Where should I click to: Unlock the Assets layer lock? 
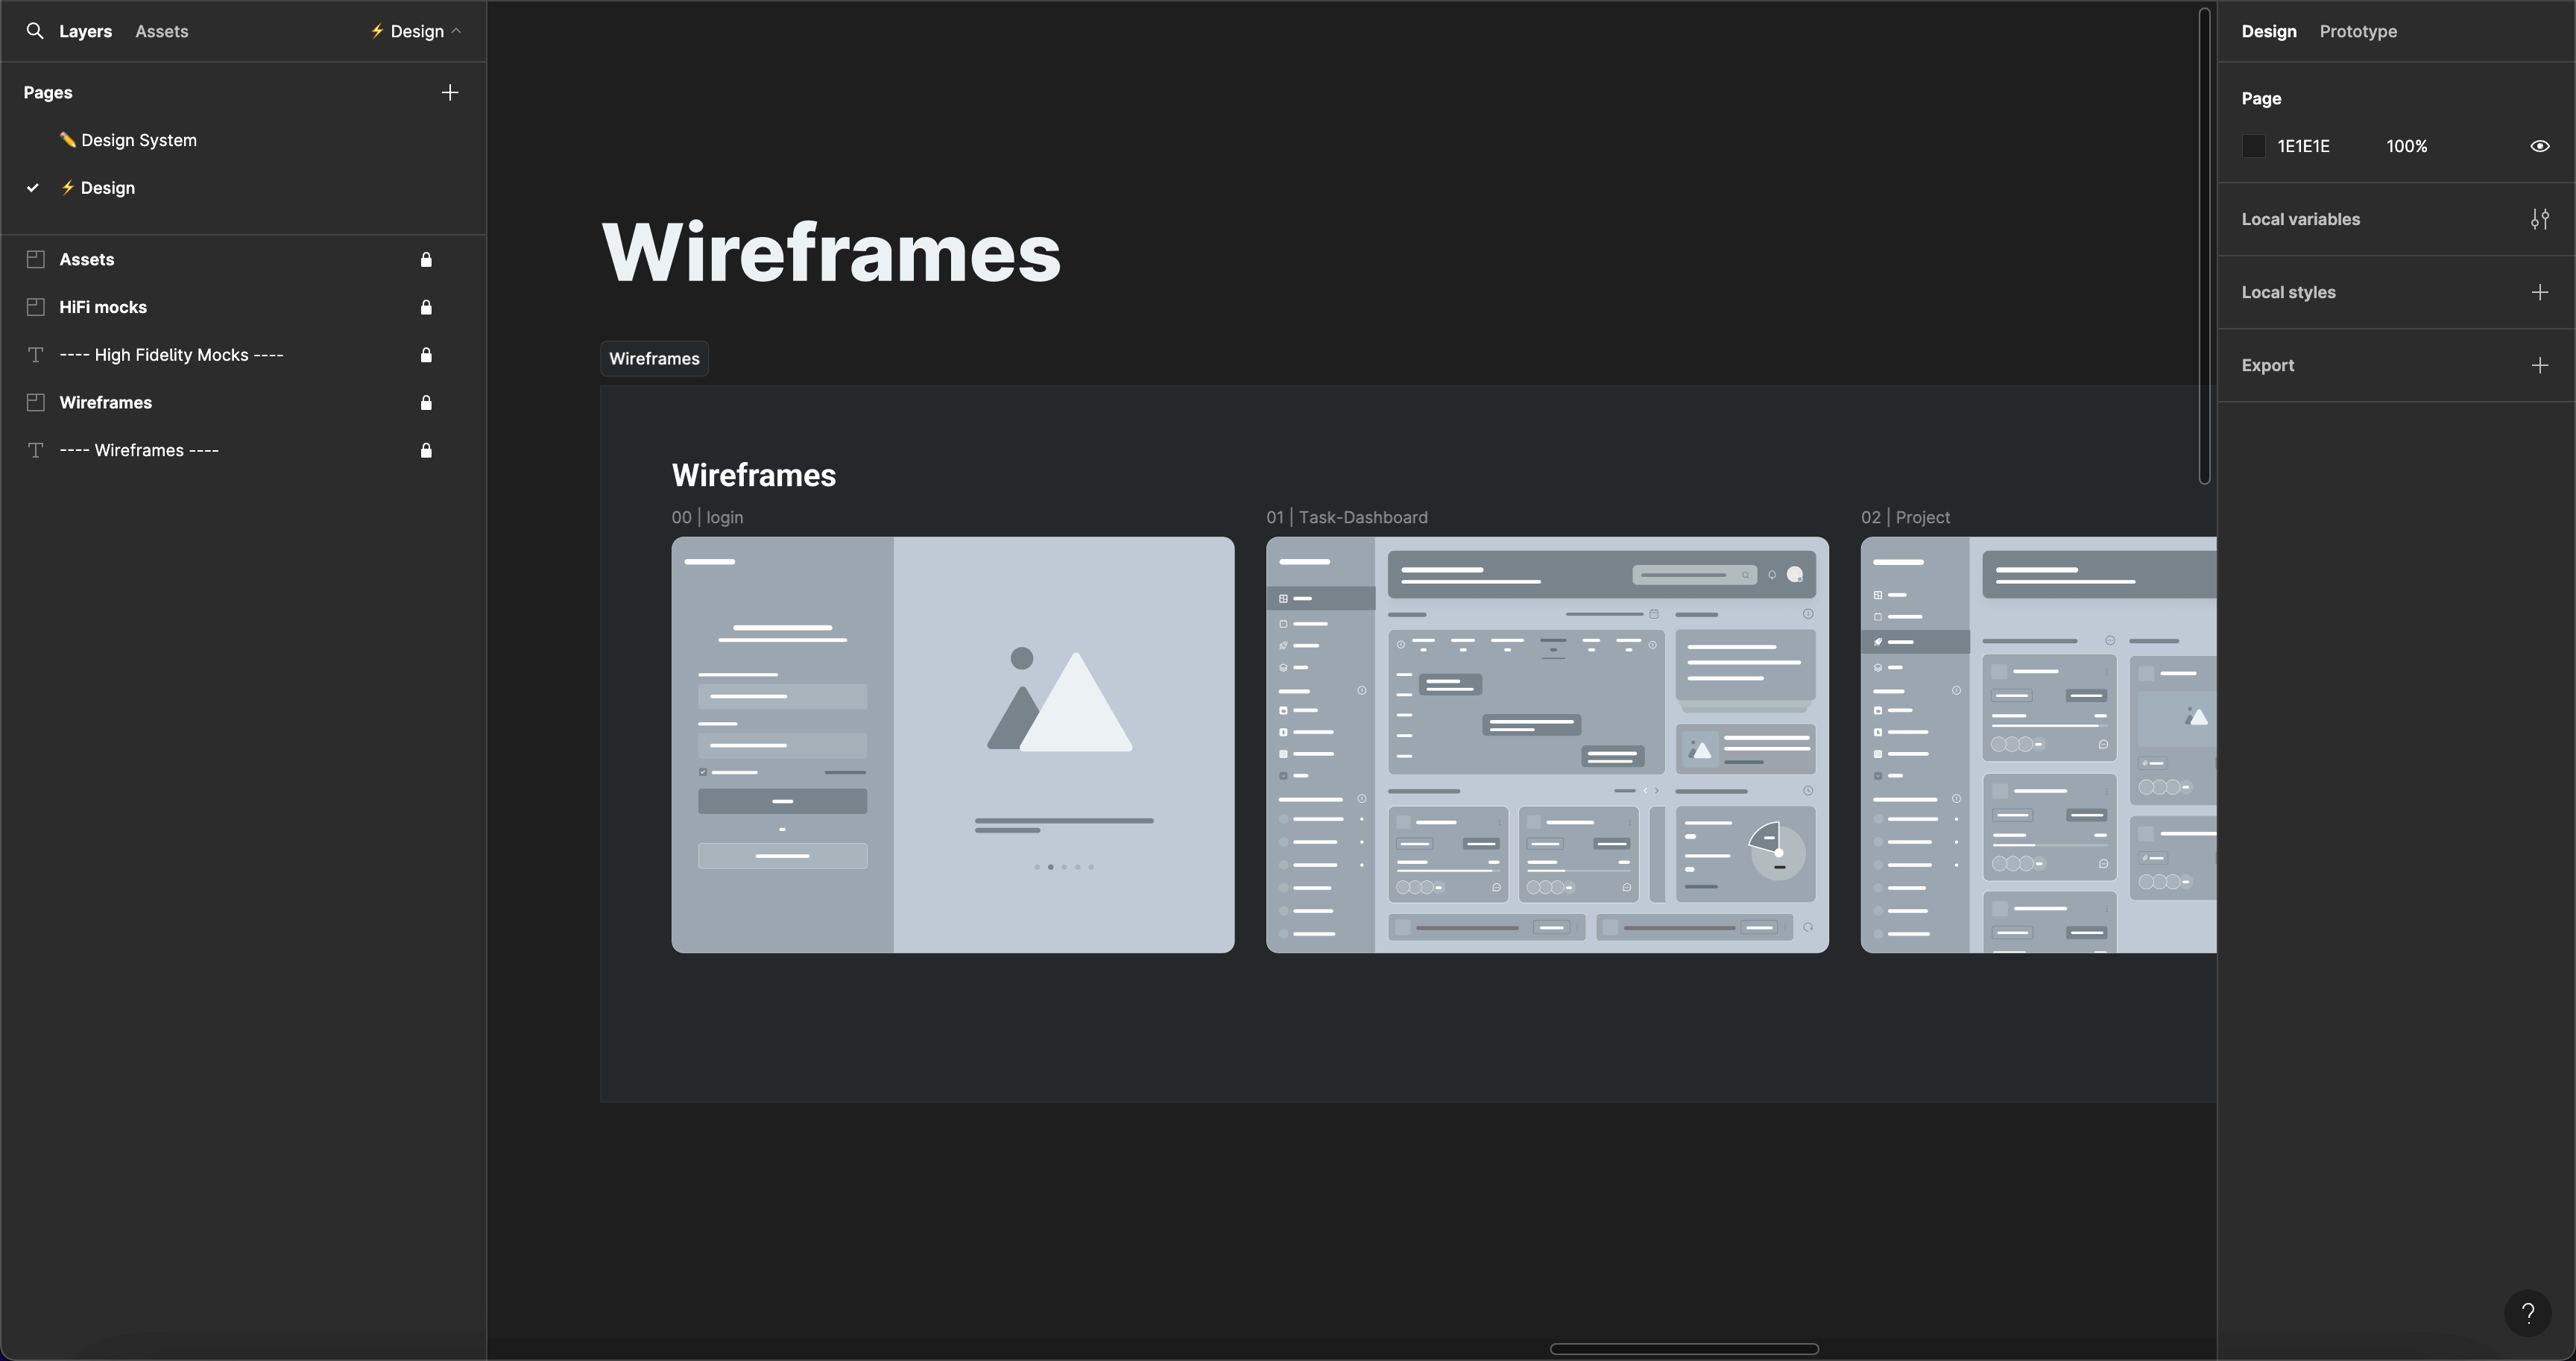tap(426, 260)
